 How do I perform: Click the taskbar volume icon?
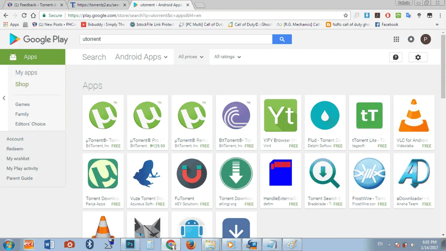413,245
